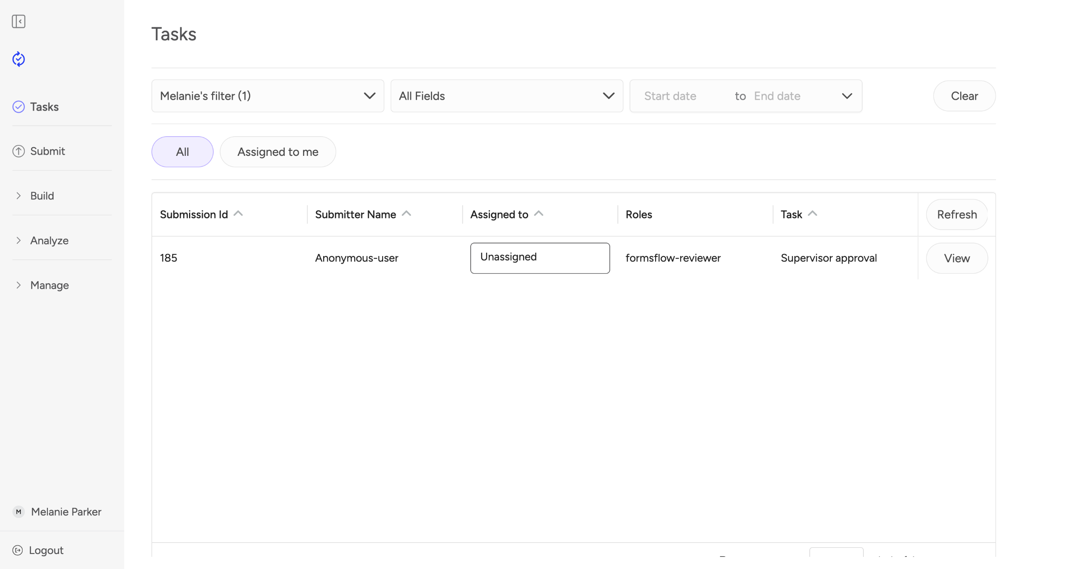
Task: Click the Submit upload arrow icon
Action: (x=18, y=151)
